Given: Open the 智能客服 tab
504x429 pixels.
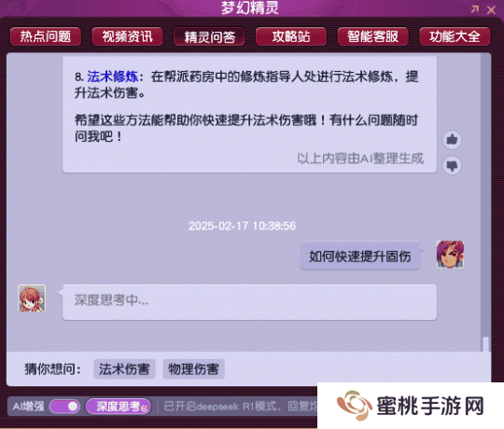Looking at the screenshot, I should (372, 36).
